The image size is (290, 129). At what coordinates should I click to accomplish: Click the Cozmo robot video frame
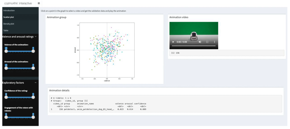tap(194, 35)
